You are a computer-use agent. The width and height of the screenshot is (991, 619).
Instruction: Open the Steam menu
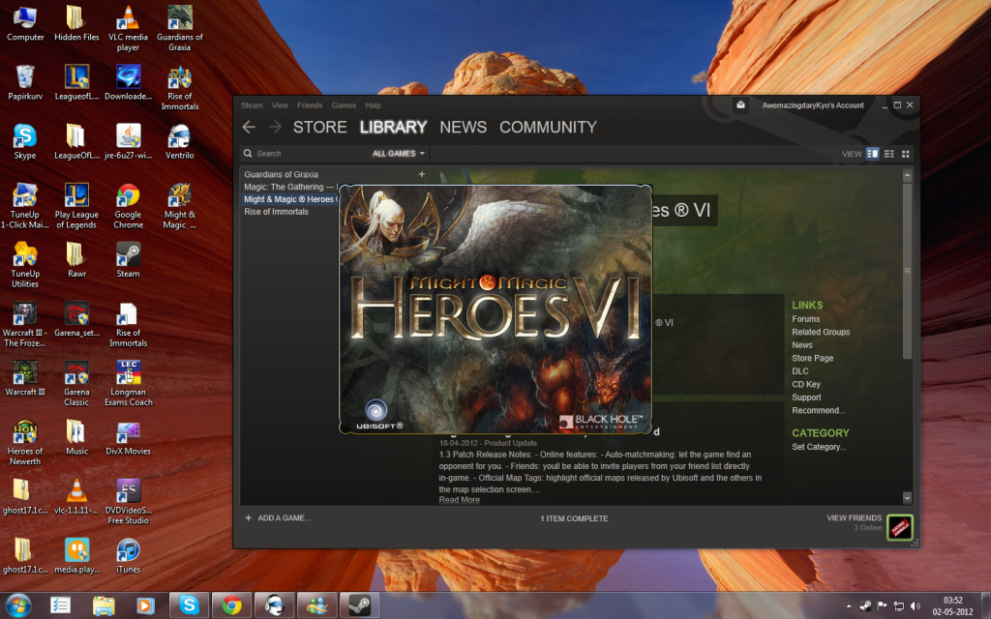[x=252, y=105]
